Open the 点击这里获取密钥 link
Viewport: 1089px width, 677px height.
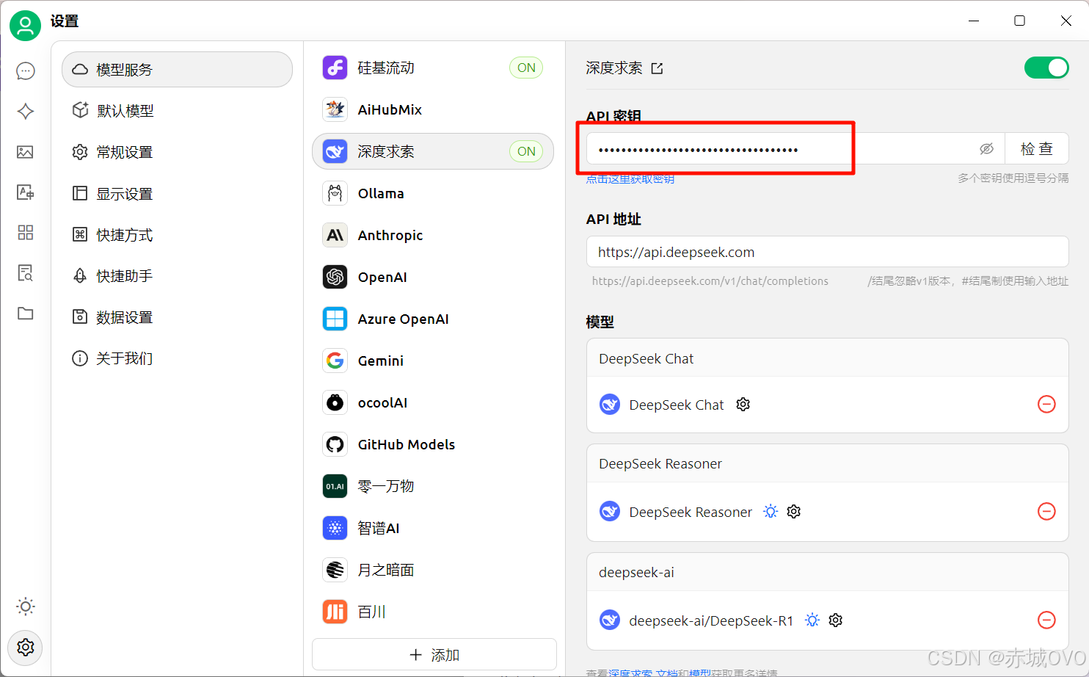pyautogui.click(x=630, y=178)
